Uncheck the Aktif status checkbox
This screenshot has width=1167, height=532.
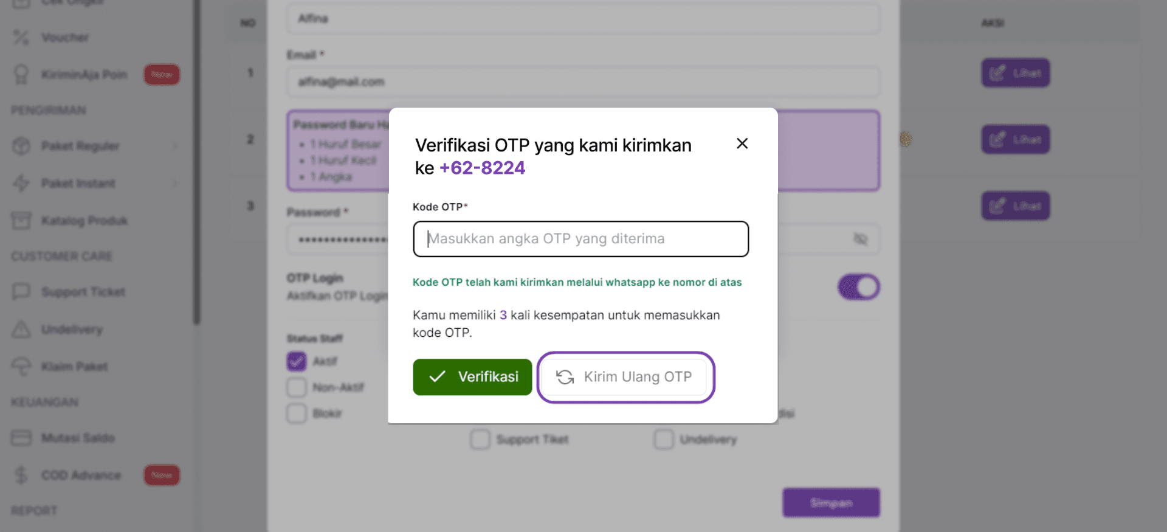(x=297, y=361)
